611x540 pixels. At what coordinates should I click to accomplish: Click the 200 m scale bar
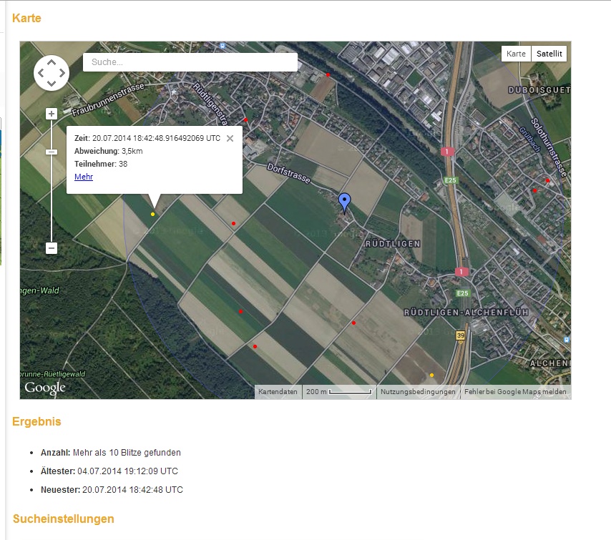[x=339, y=392]
